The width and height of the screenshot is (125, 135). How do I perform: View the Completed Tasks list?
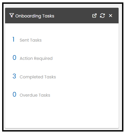tap(38, 77)
